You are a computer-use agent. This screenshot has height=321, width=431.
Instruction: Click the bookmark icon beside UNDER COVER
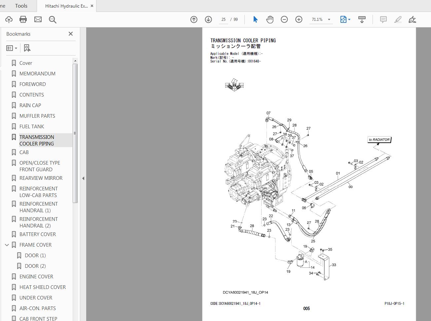(14, 298)
